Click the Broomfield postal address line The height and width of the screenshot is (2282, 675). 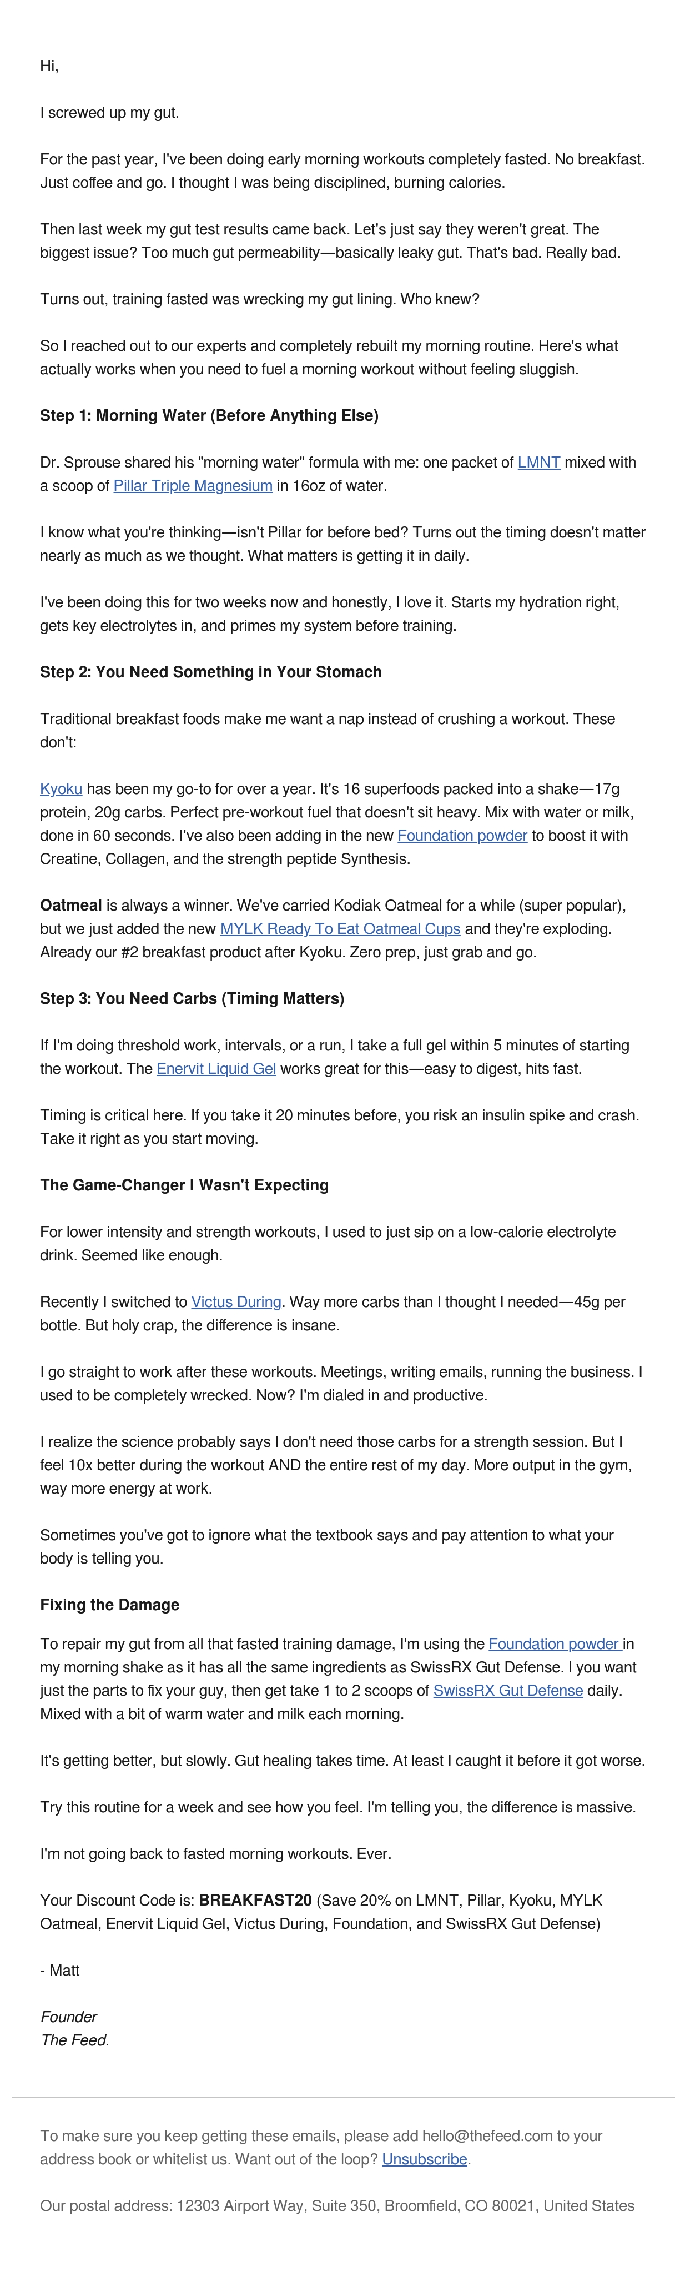pos(336,2205)
